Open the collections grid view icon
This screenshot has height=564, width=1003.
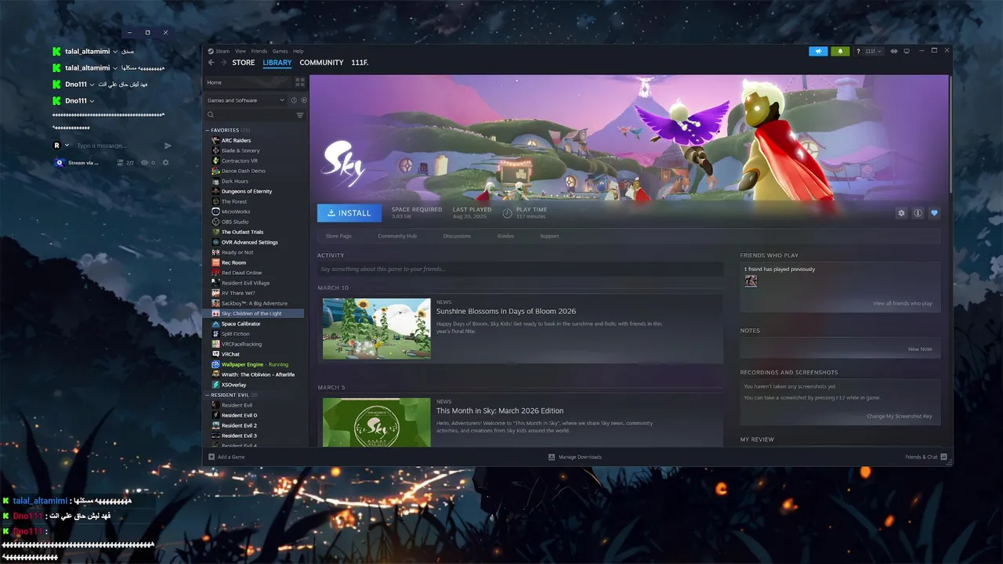pos(299,82)
